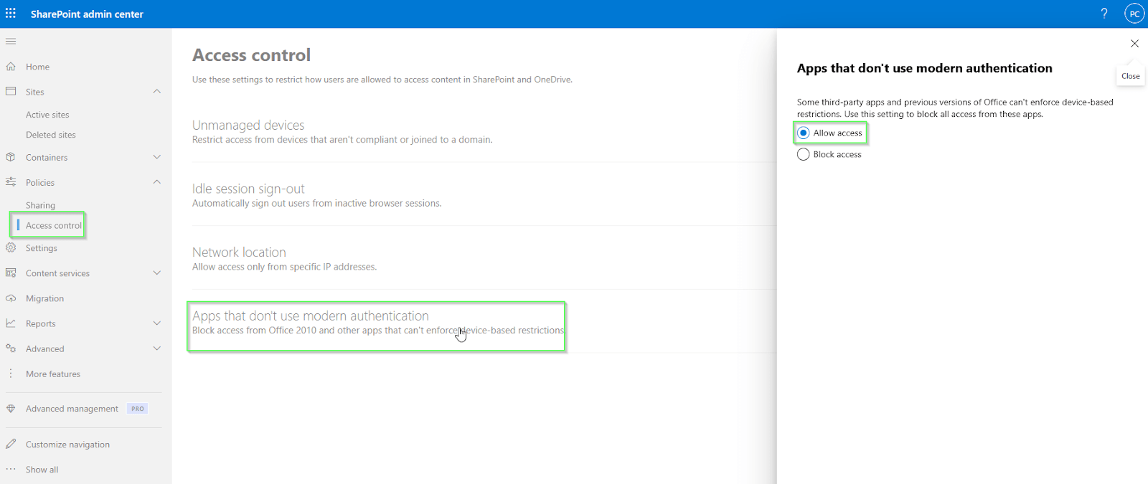This screenshot has width=1148, height=484.
Task: Click the Customize navigation pencil icon
Action: click(11, 445)
